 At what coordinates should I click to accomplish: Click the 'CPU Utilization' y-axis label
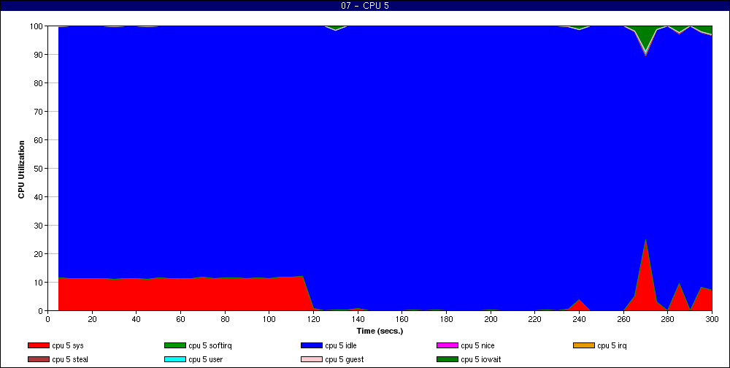click(x=21, y=169)
